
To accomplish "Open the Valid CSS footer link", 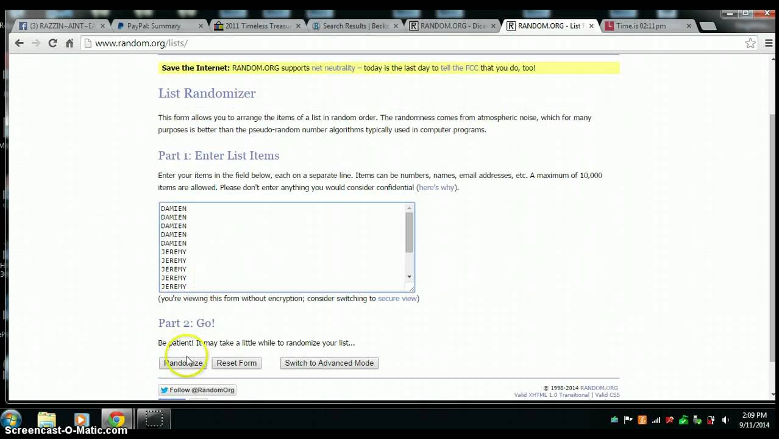I will pyautogui.click(x=607, y=395).
